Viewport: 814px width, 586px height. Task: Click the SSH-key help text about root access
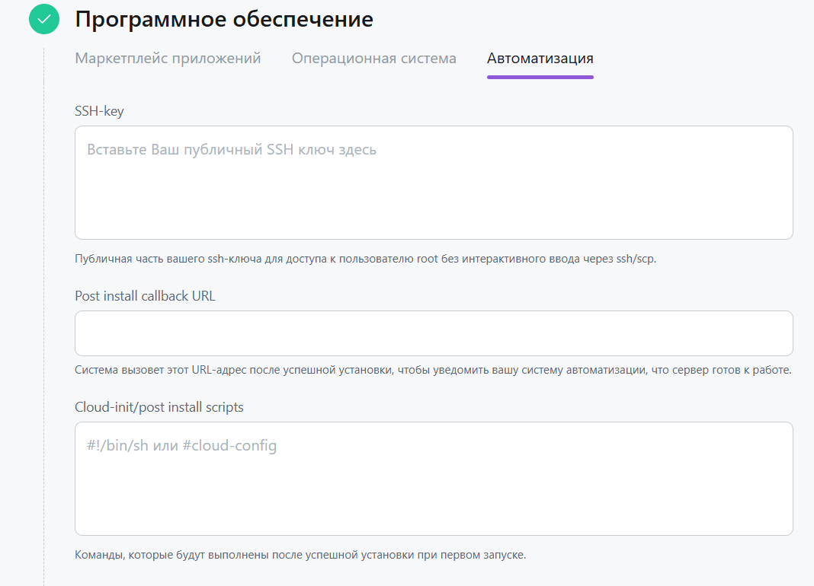(x=365, y=259)
